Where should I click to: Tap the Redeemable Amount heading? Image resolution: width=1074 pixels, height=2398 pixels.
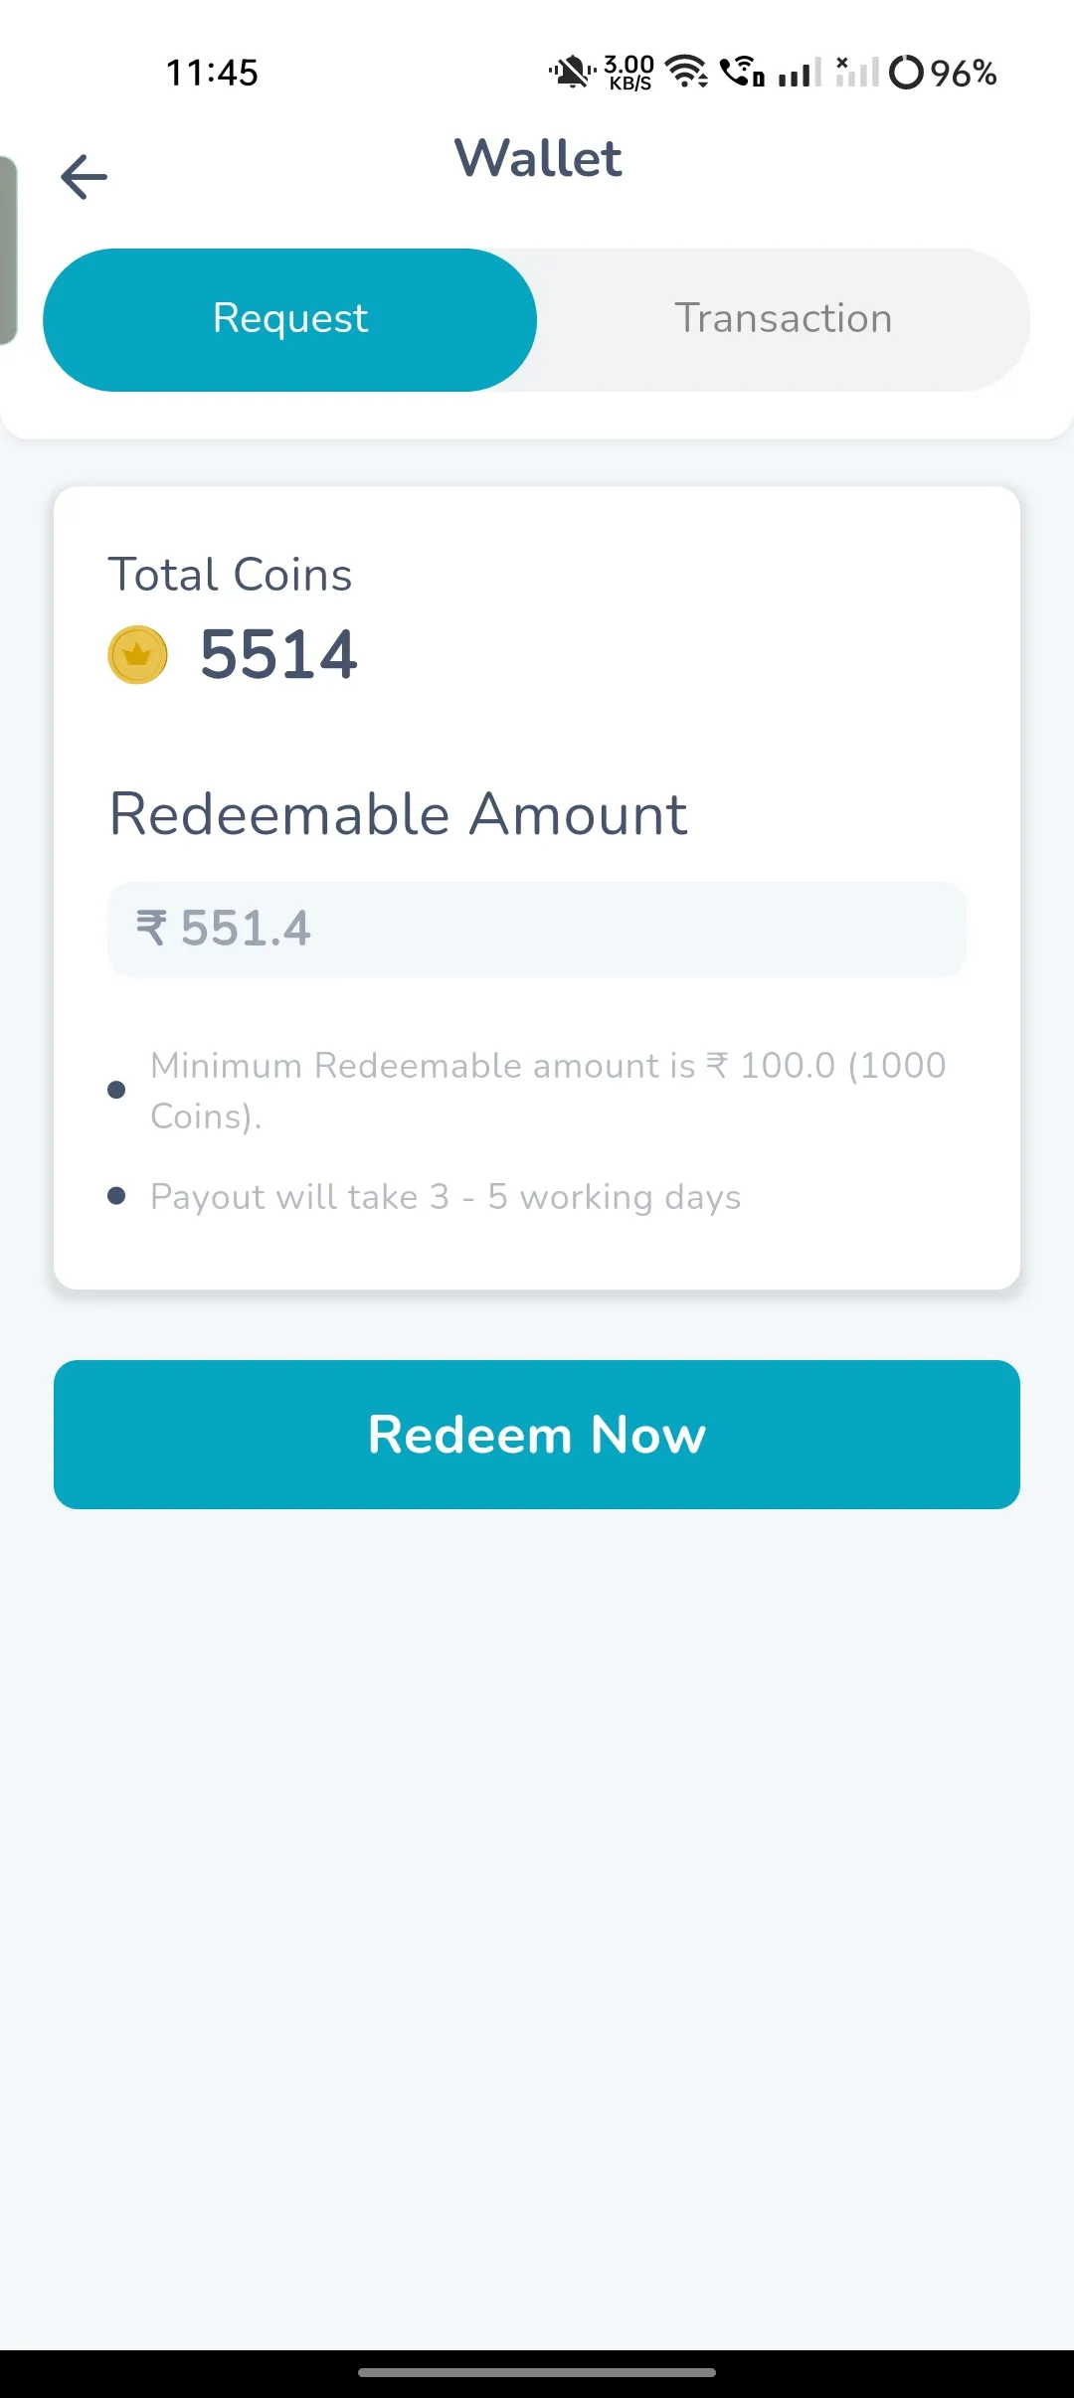coord(398,813)
